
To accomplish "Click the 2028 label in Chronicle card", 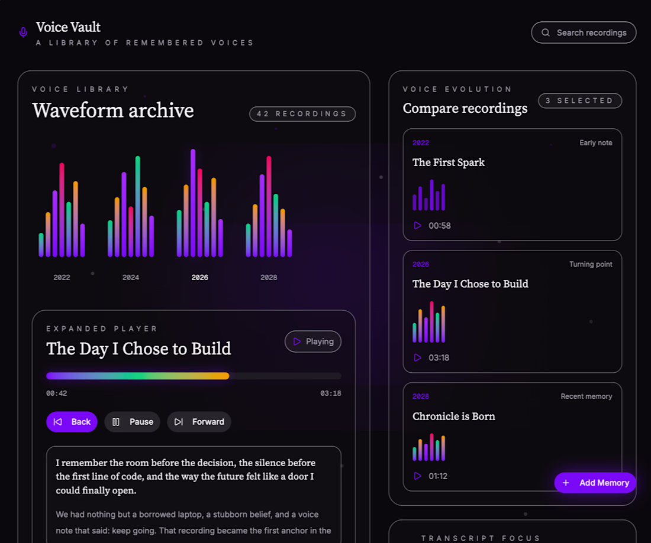I will (x=421, y=396).
